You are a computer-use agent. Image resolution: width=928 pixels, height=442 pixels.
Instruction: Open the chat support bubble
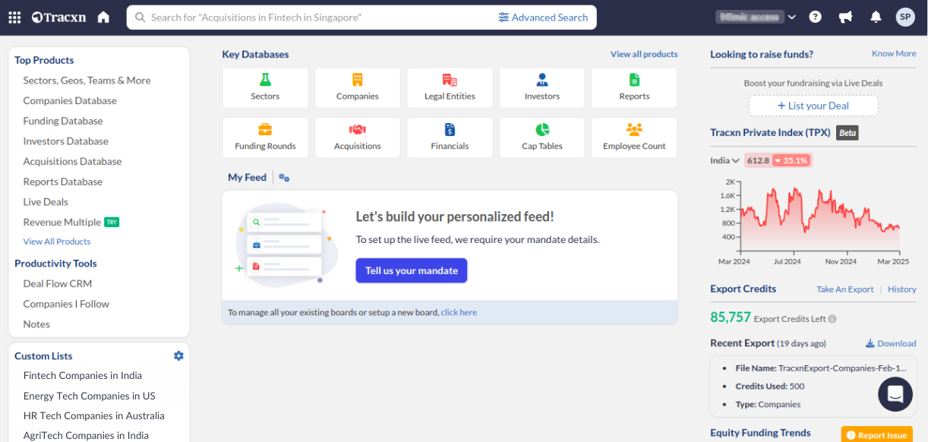[895, 394]
